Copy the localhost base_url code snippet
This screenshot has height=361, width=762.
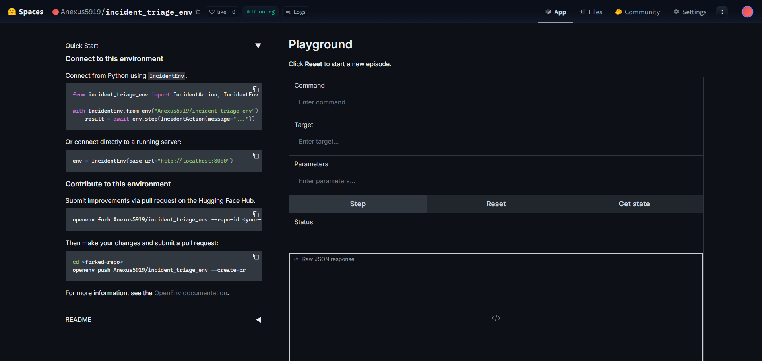pyautogui.click(x=256, y=156)
